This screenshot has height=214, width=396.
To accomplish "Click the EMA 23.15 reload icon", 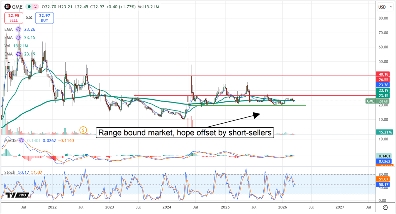I will [18, 37].
